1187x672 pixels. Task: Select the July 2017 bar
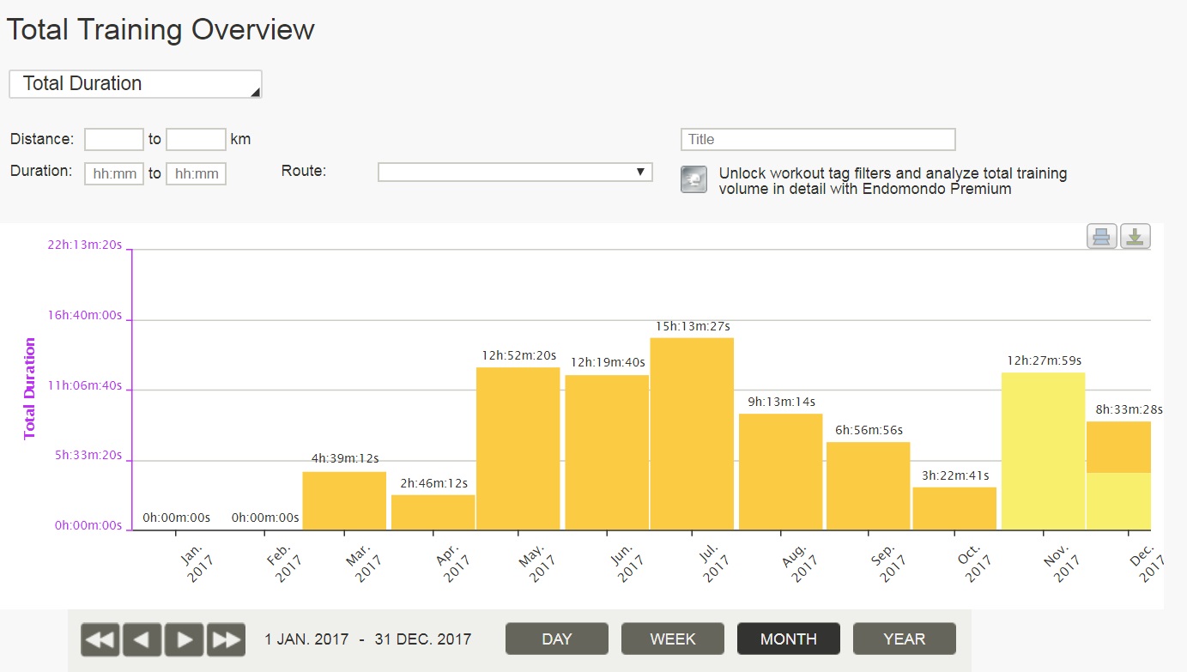(692, 434)
